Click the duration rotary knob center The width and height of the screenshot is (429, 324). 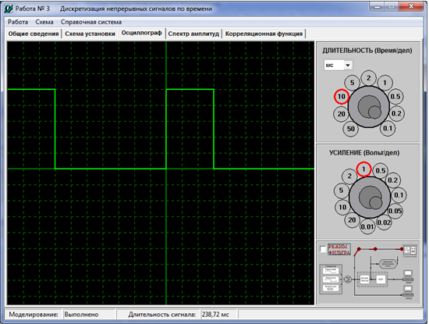[368, 106]
